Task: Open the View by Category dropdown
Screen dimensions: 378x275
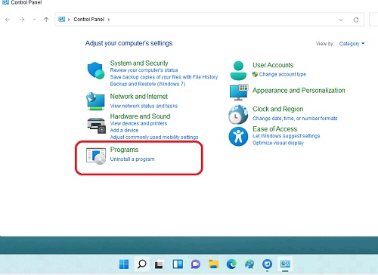Action: point(352,44)
